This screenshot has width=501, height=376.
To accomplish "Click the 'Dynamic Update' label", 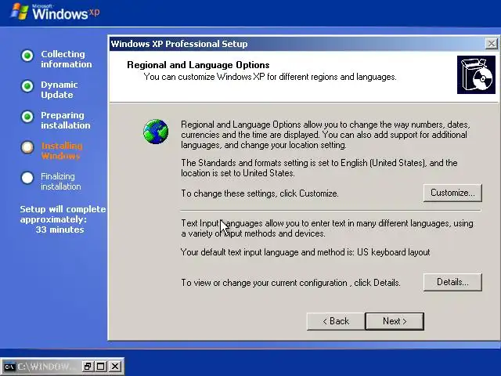I will (x=59, y=90).
